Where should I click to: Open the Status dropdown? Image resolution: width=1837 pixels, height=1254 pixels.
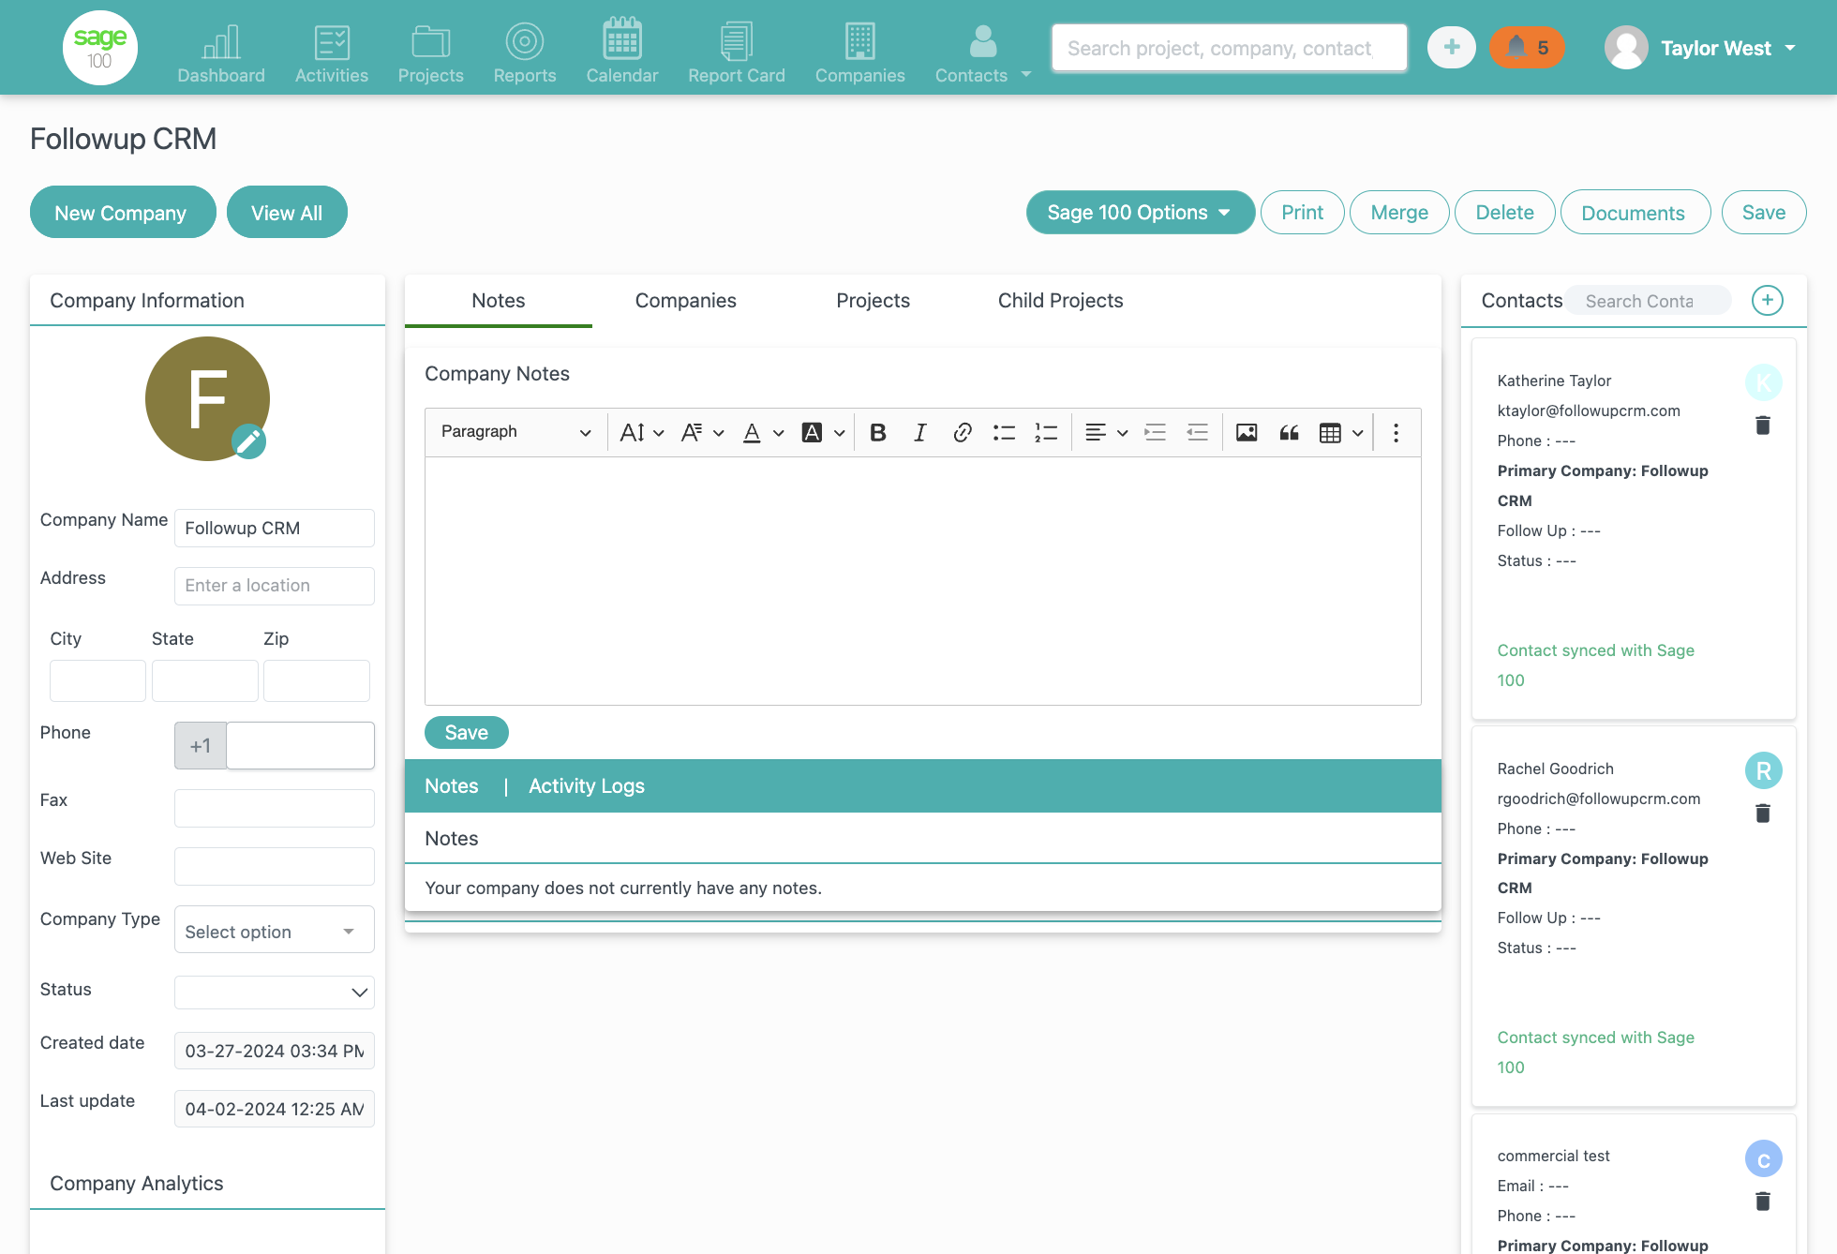point(274,992)
